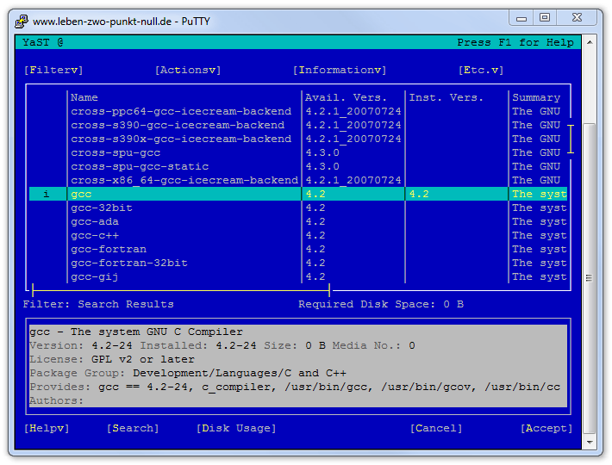The image size is (612, 465).
Task: Minimize the PuTTY window
Action: [x=521, y=18]
